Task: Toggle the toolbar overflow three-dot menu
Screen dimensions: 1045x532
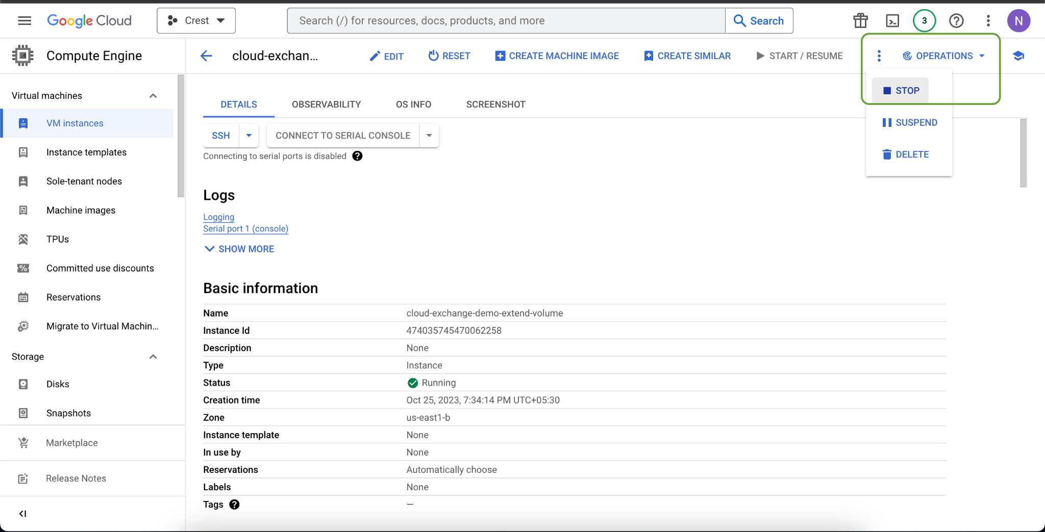Action: coord(879,56)
